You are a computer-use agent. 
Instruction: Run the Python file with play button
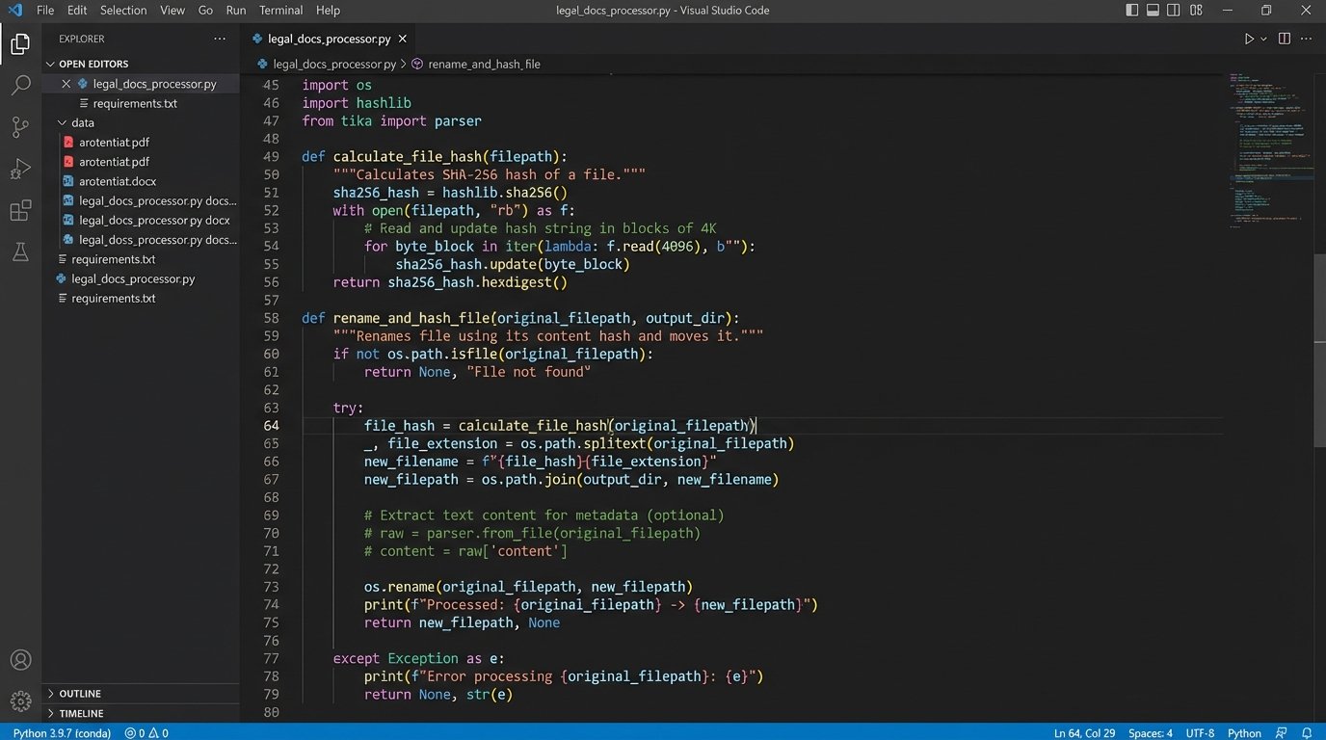(x=1249, y=39)
